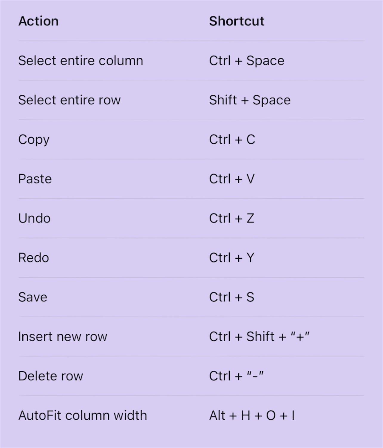Click the Ctrl + C shortcut text
The height and width of the screenshot is (448, 383).
[x=232, y=139]
